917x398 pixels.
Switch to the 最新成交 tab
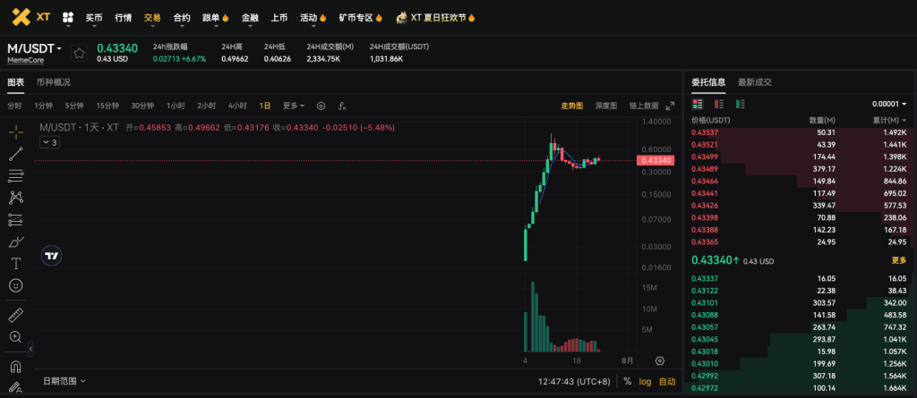click(755, 82)
